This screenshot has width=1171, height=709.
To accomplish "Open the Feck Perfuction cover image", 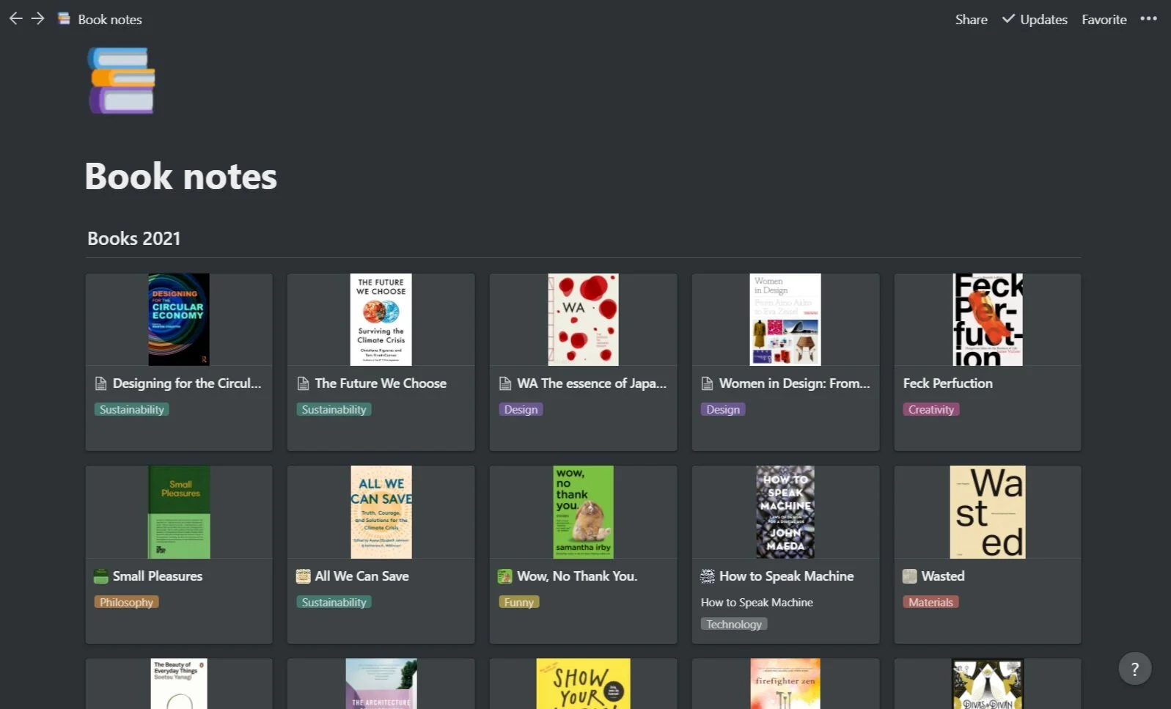I will tap(988, 320).
